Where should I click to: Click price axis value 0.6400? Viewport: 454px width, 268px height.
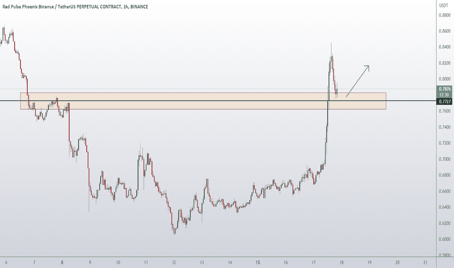point(444,207)
